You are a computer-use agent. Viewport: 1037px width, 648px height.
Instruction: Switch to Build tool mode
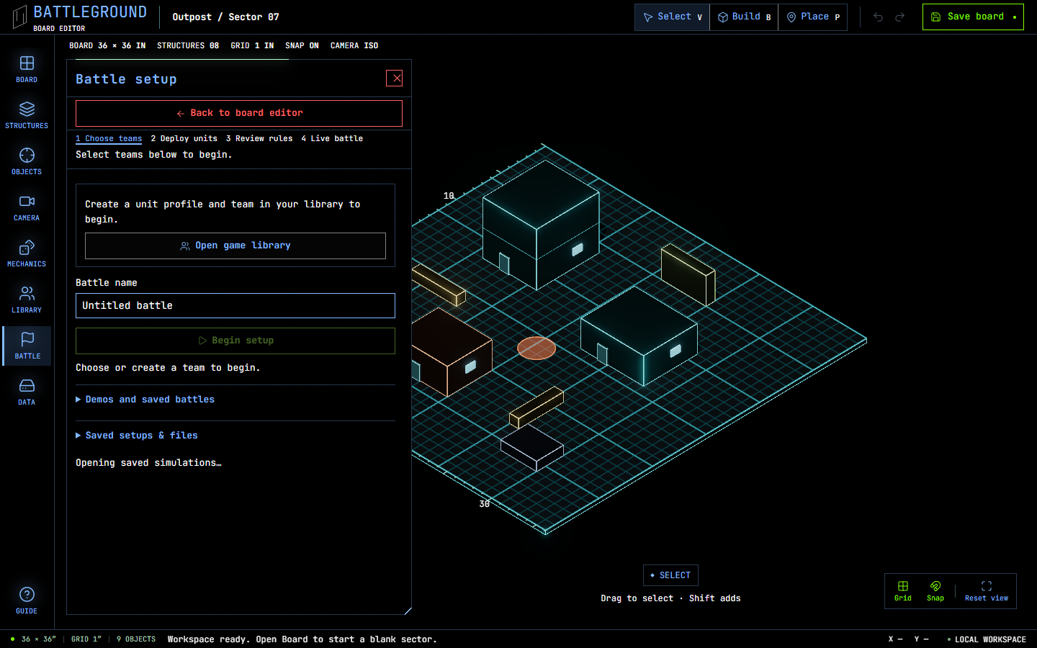tap(745, 17)
